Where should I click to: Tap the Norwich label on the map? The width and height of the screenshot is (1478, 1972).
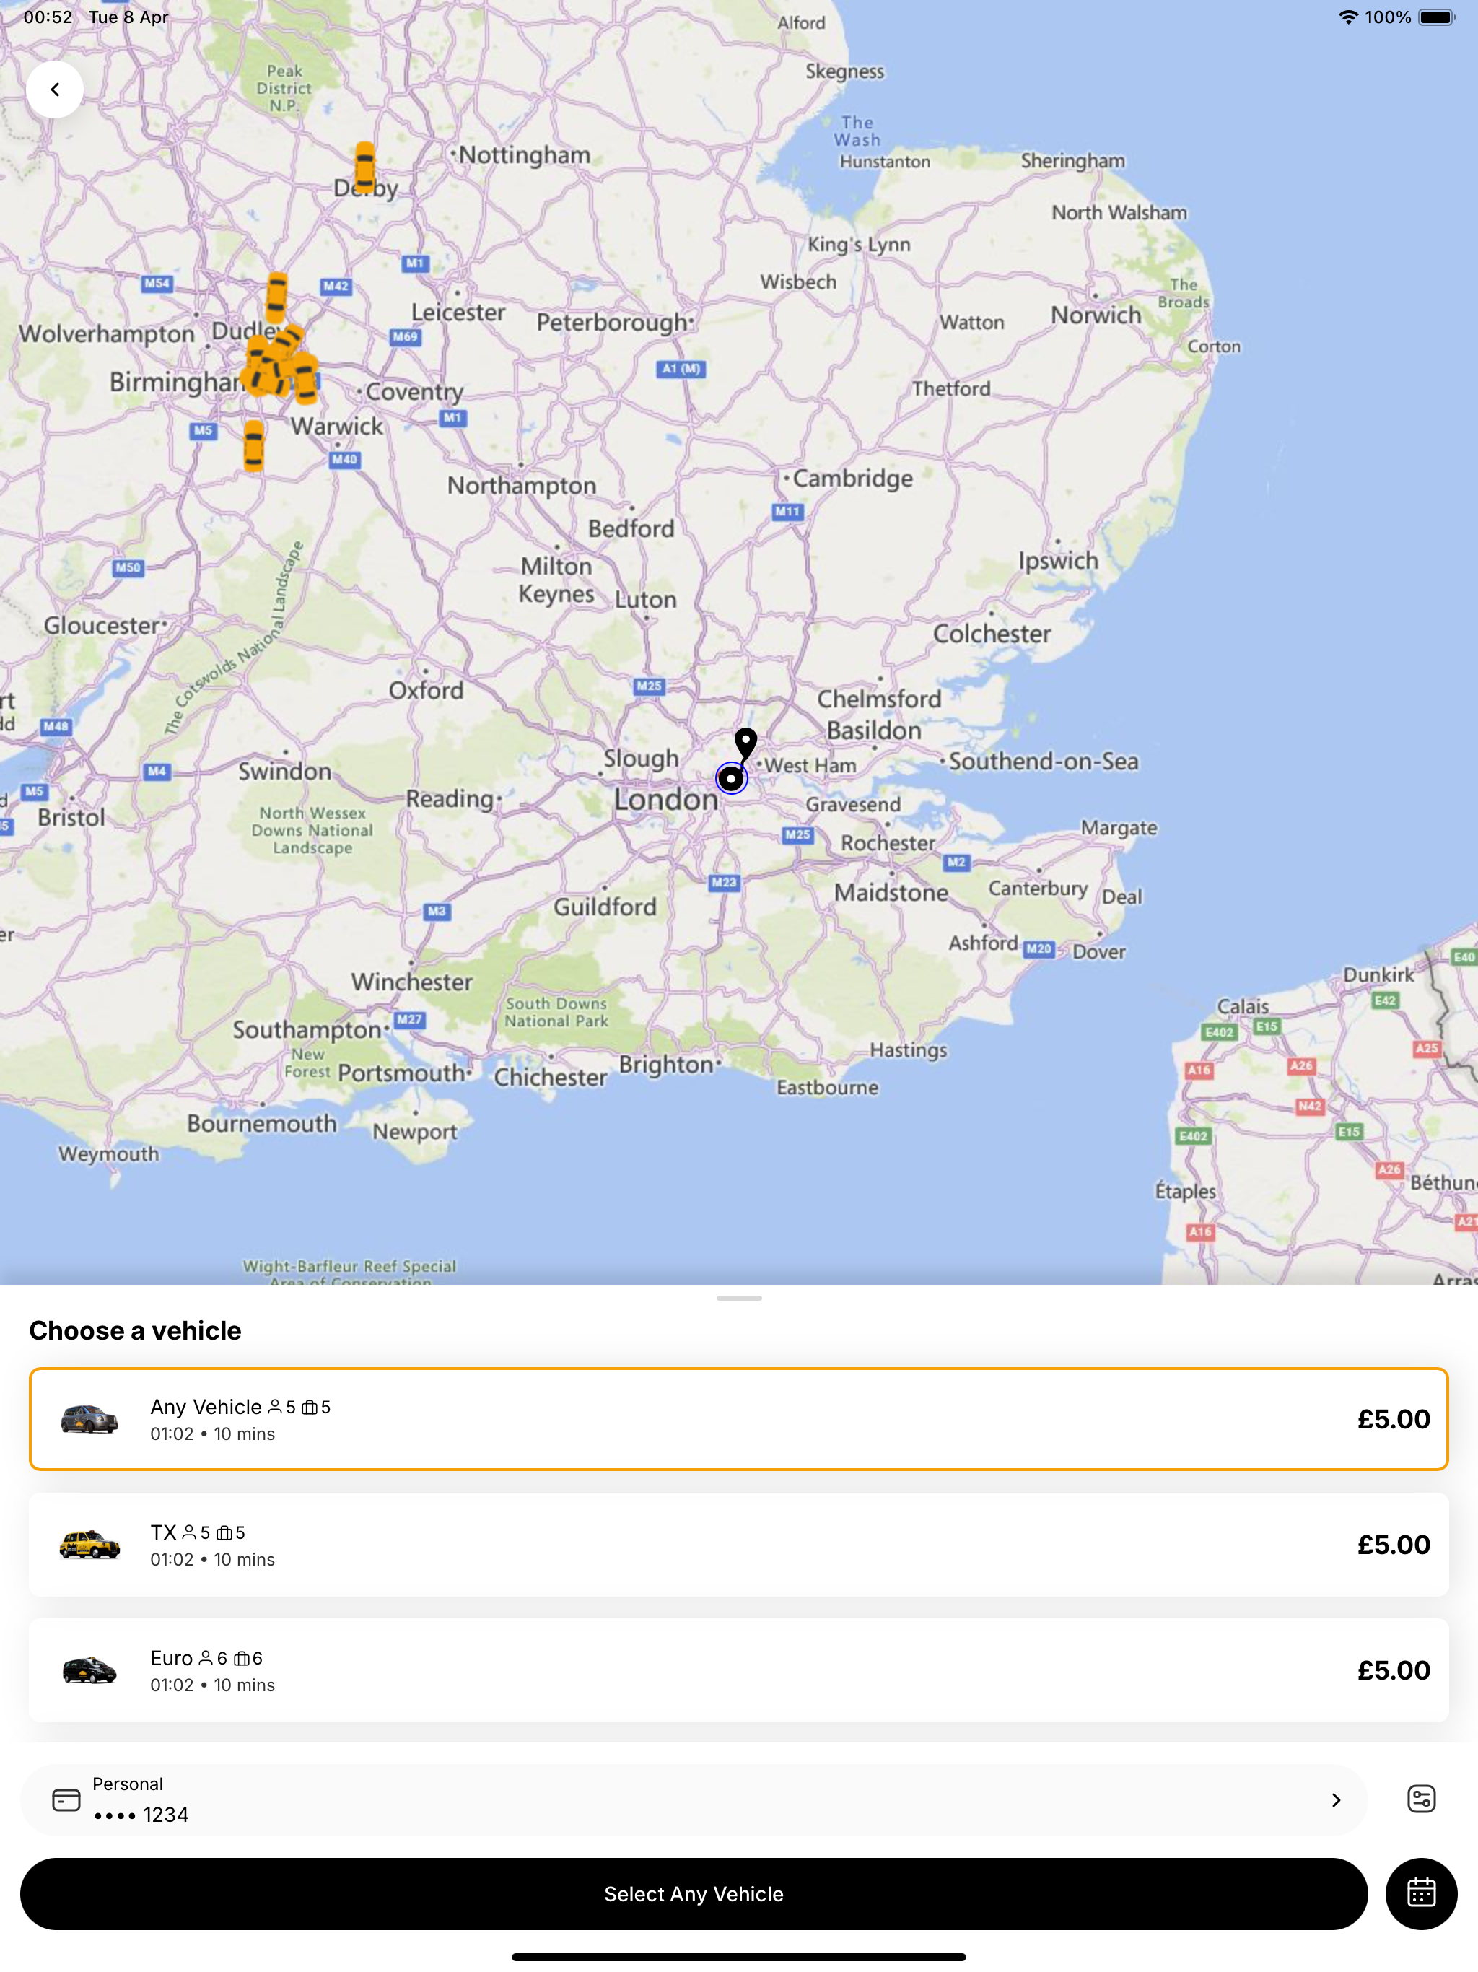(1096, 315)
